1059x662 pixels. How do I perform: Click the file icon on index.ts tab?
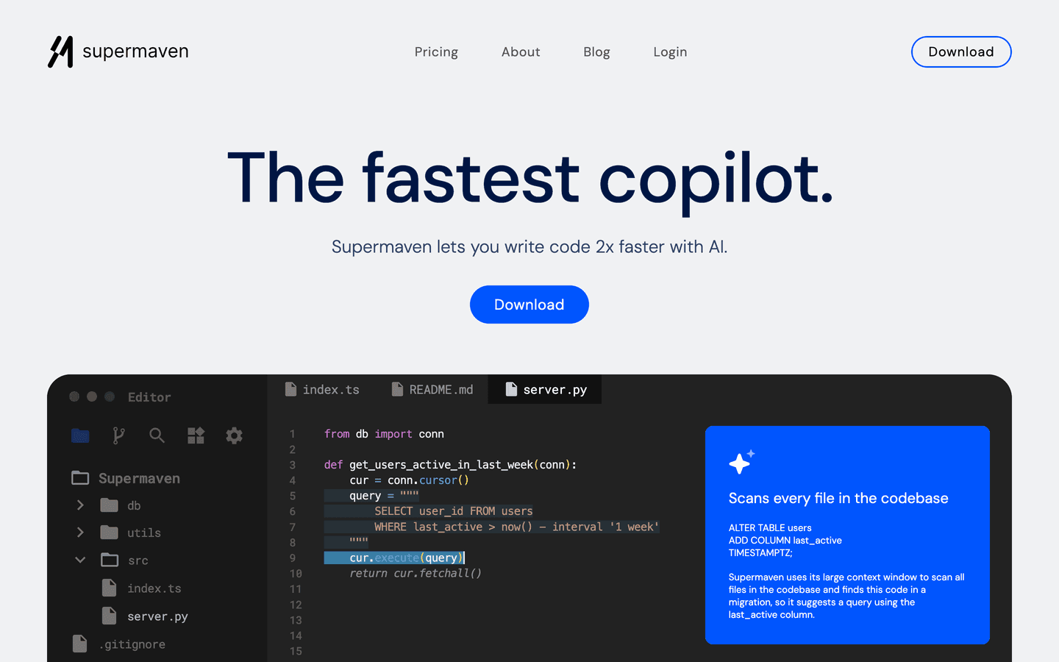point(290,389)
